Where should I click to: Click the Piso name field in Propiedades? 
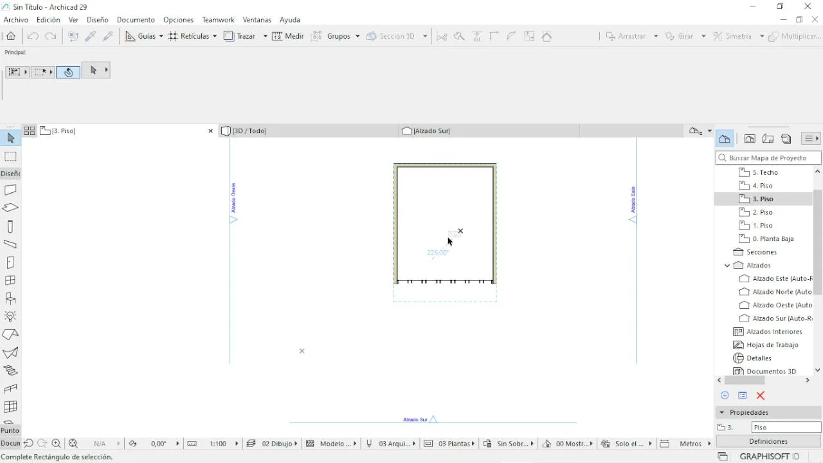pyautogui.click(x=786, y=427)
